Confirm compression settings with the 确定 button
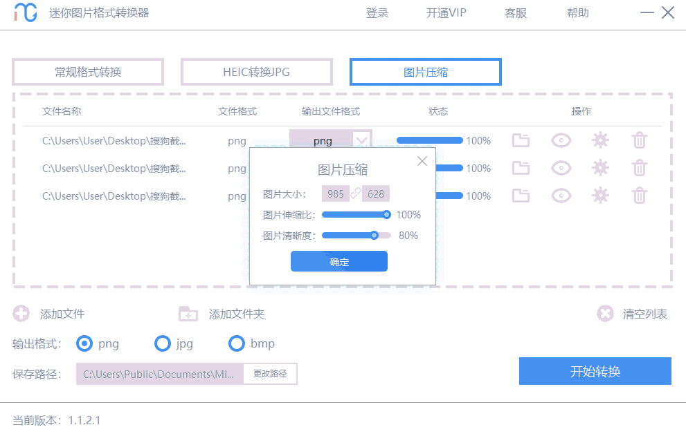Screen dimensions: 686x436 coord(339,261)
